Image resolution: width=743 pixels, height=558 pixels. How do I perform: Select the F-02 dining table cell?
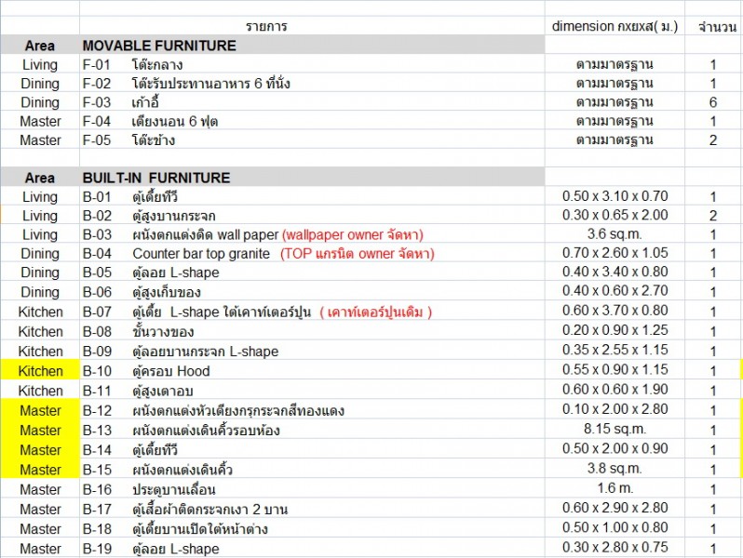pyautogui.click(x=312, y=84)
